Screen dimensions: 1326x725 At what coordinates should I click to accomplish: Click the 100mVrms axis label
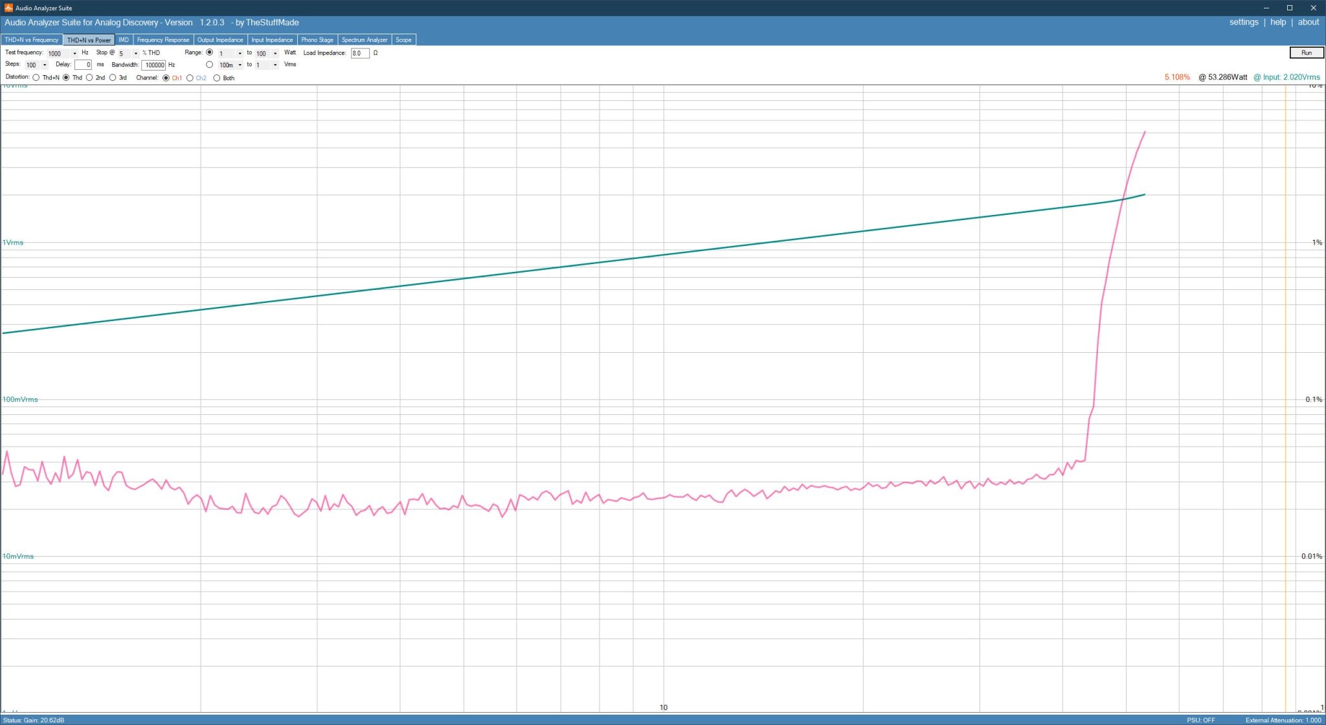pos(20,399)
